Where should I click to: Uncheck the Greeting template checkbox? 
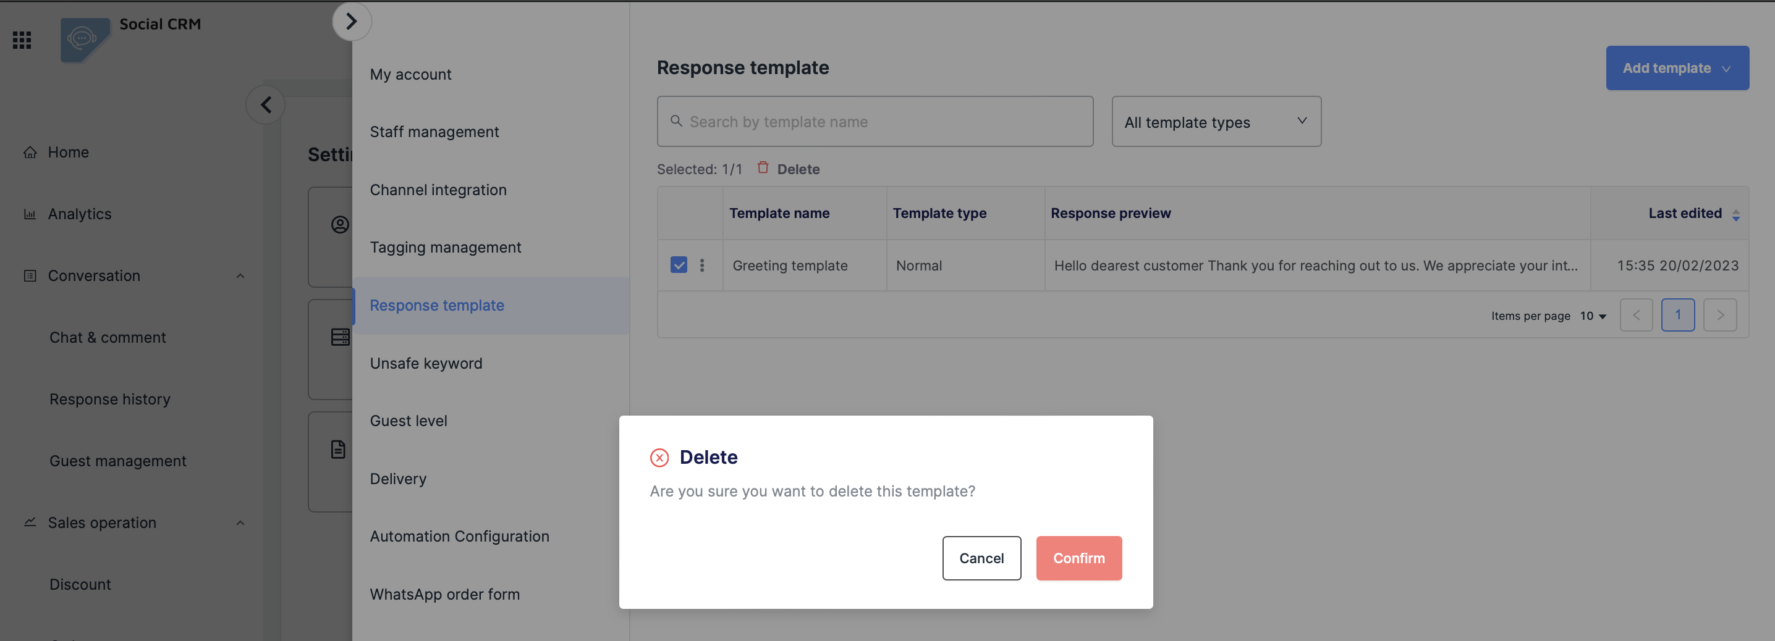(678, 265)
